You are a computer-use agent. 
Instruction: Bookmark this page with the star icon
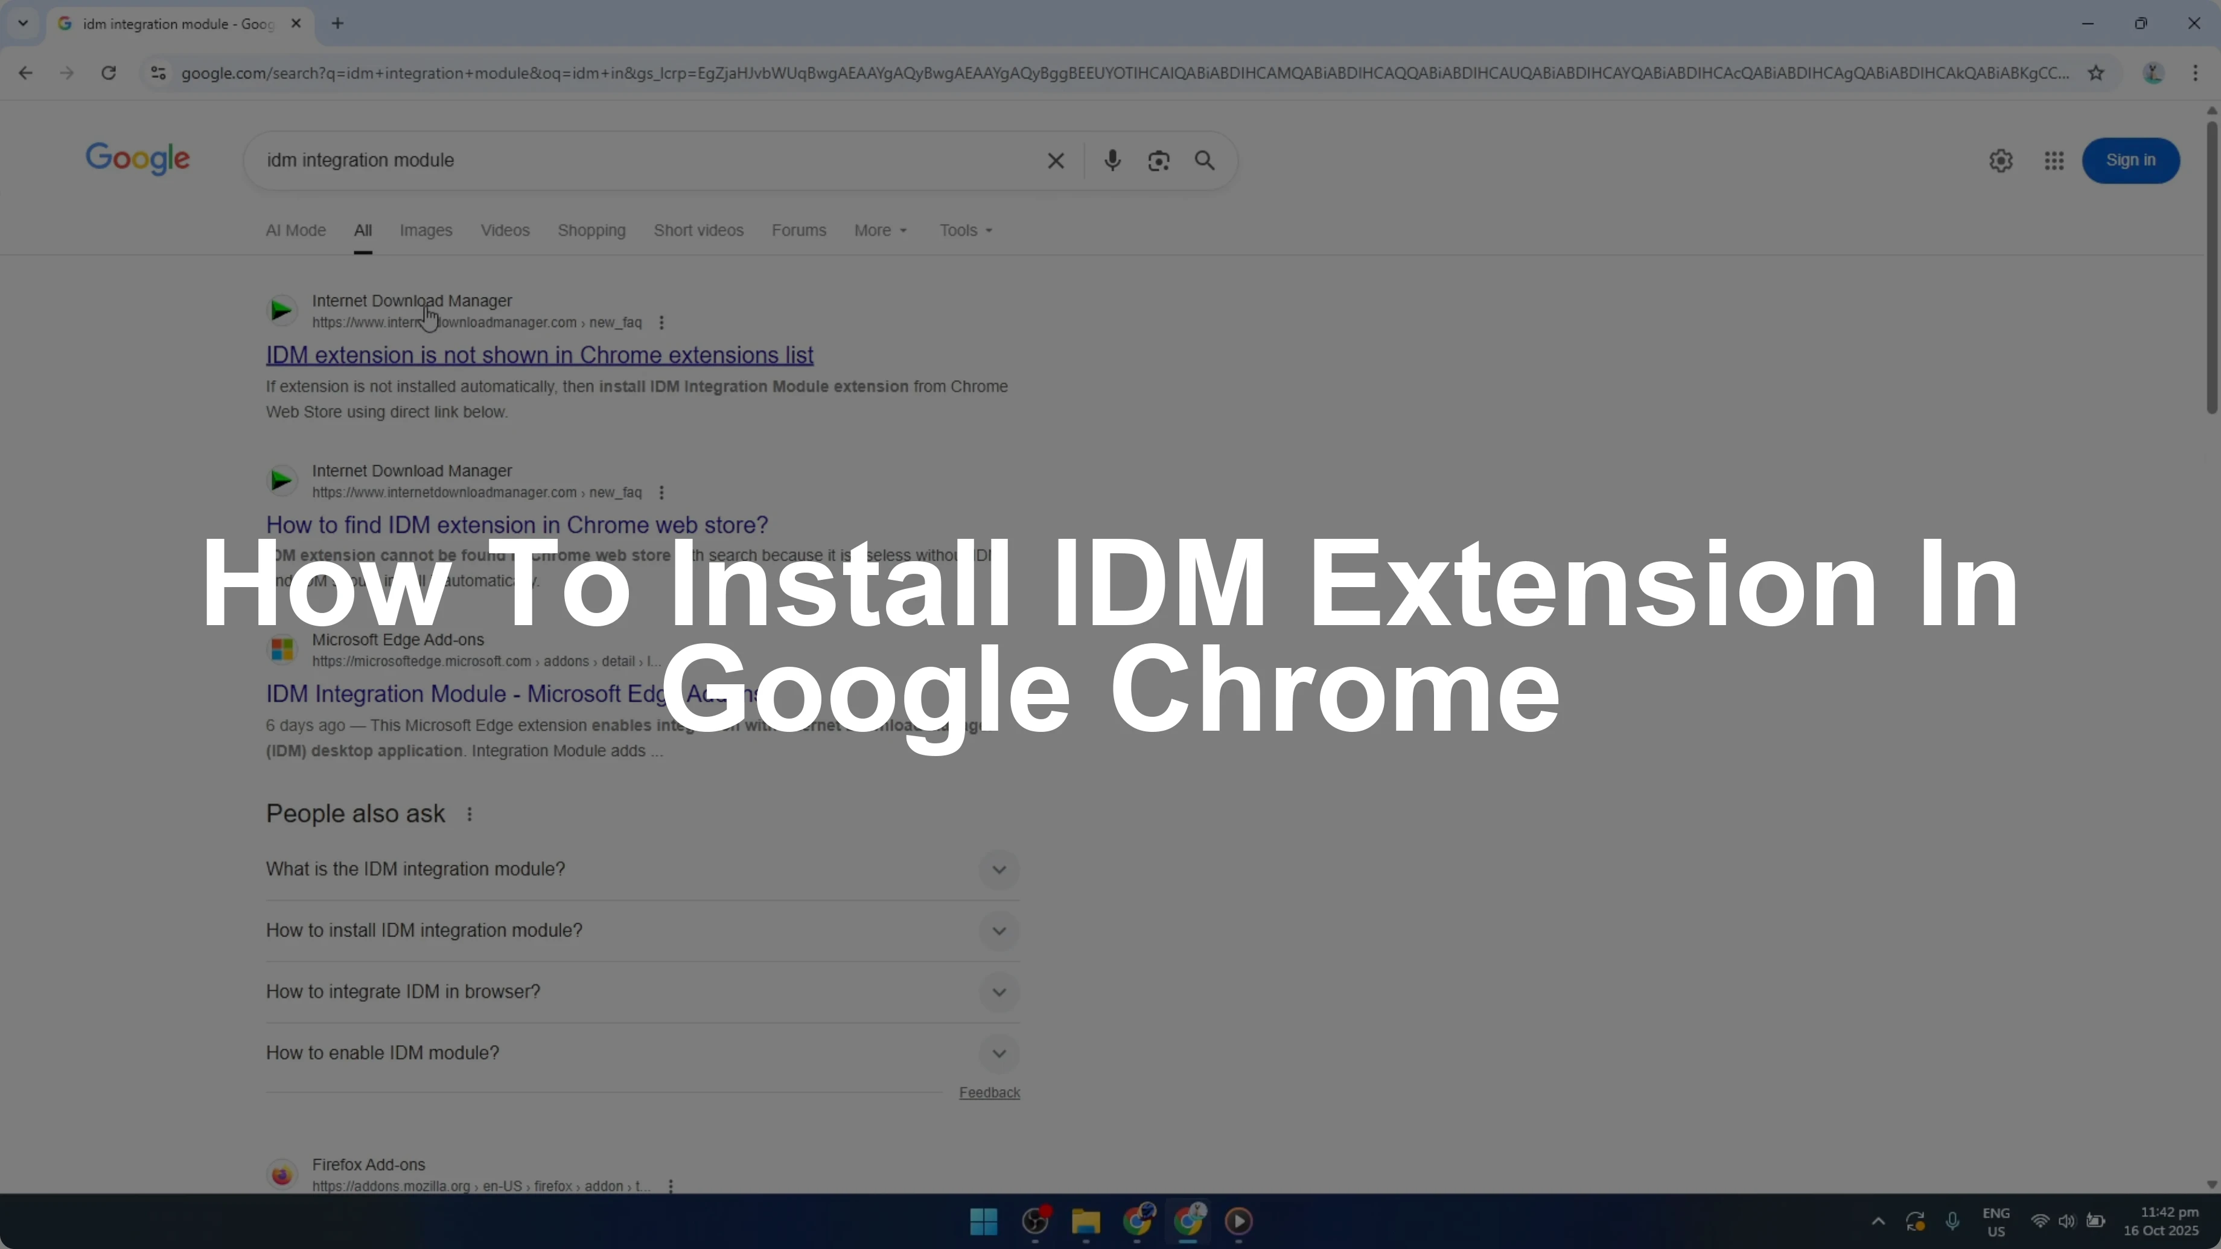coord(2096,72)
